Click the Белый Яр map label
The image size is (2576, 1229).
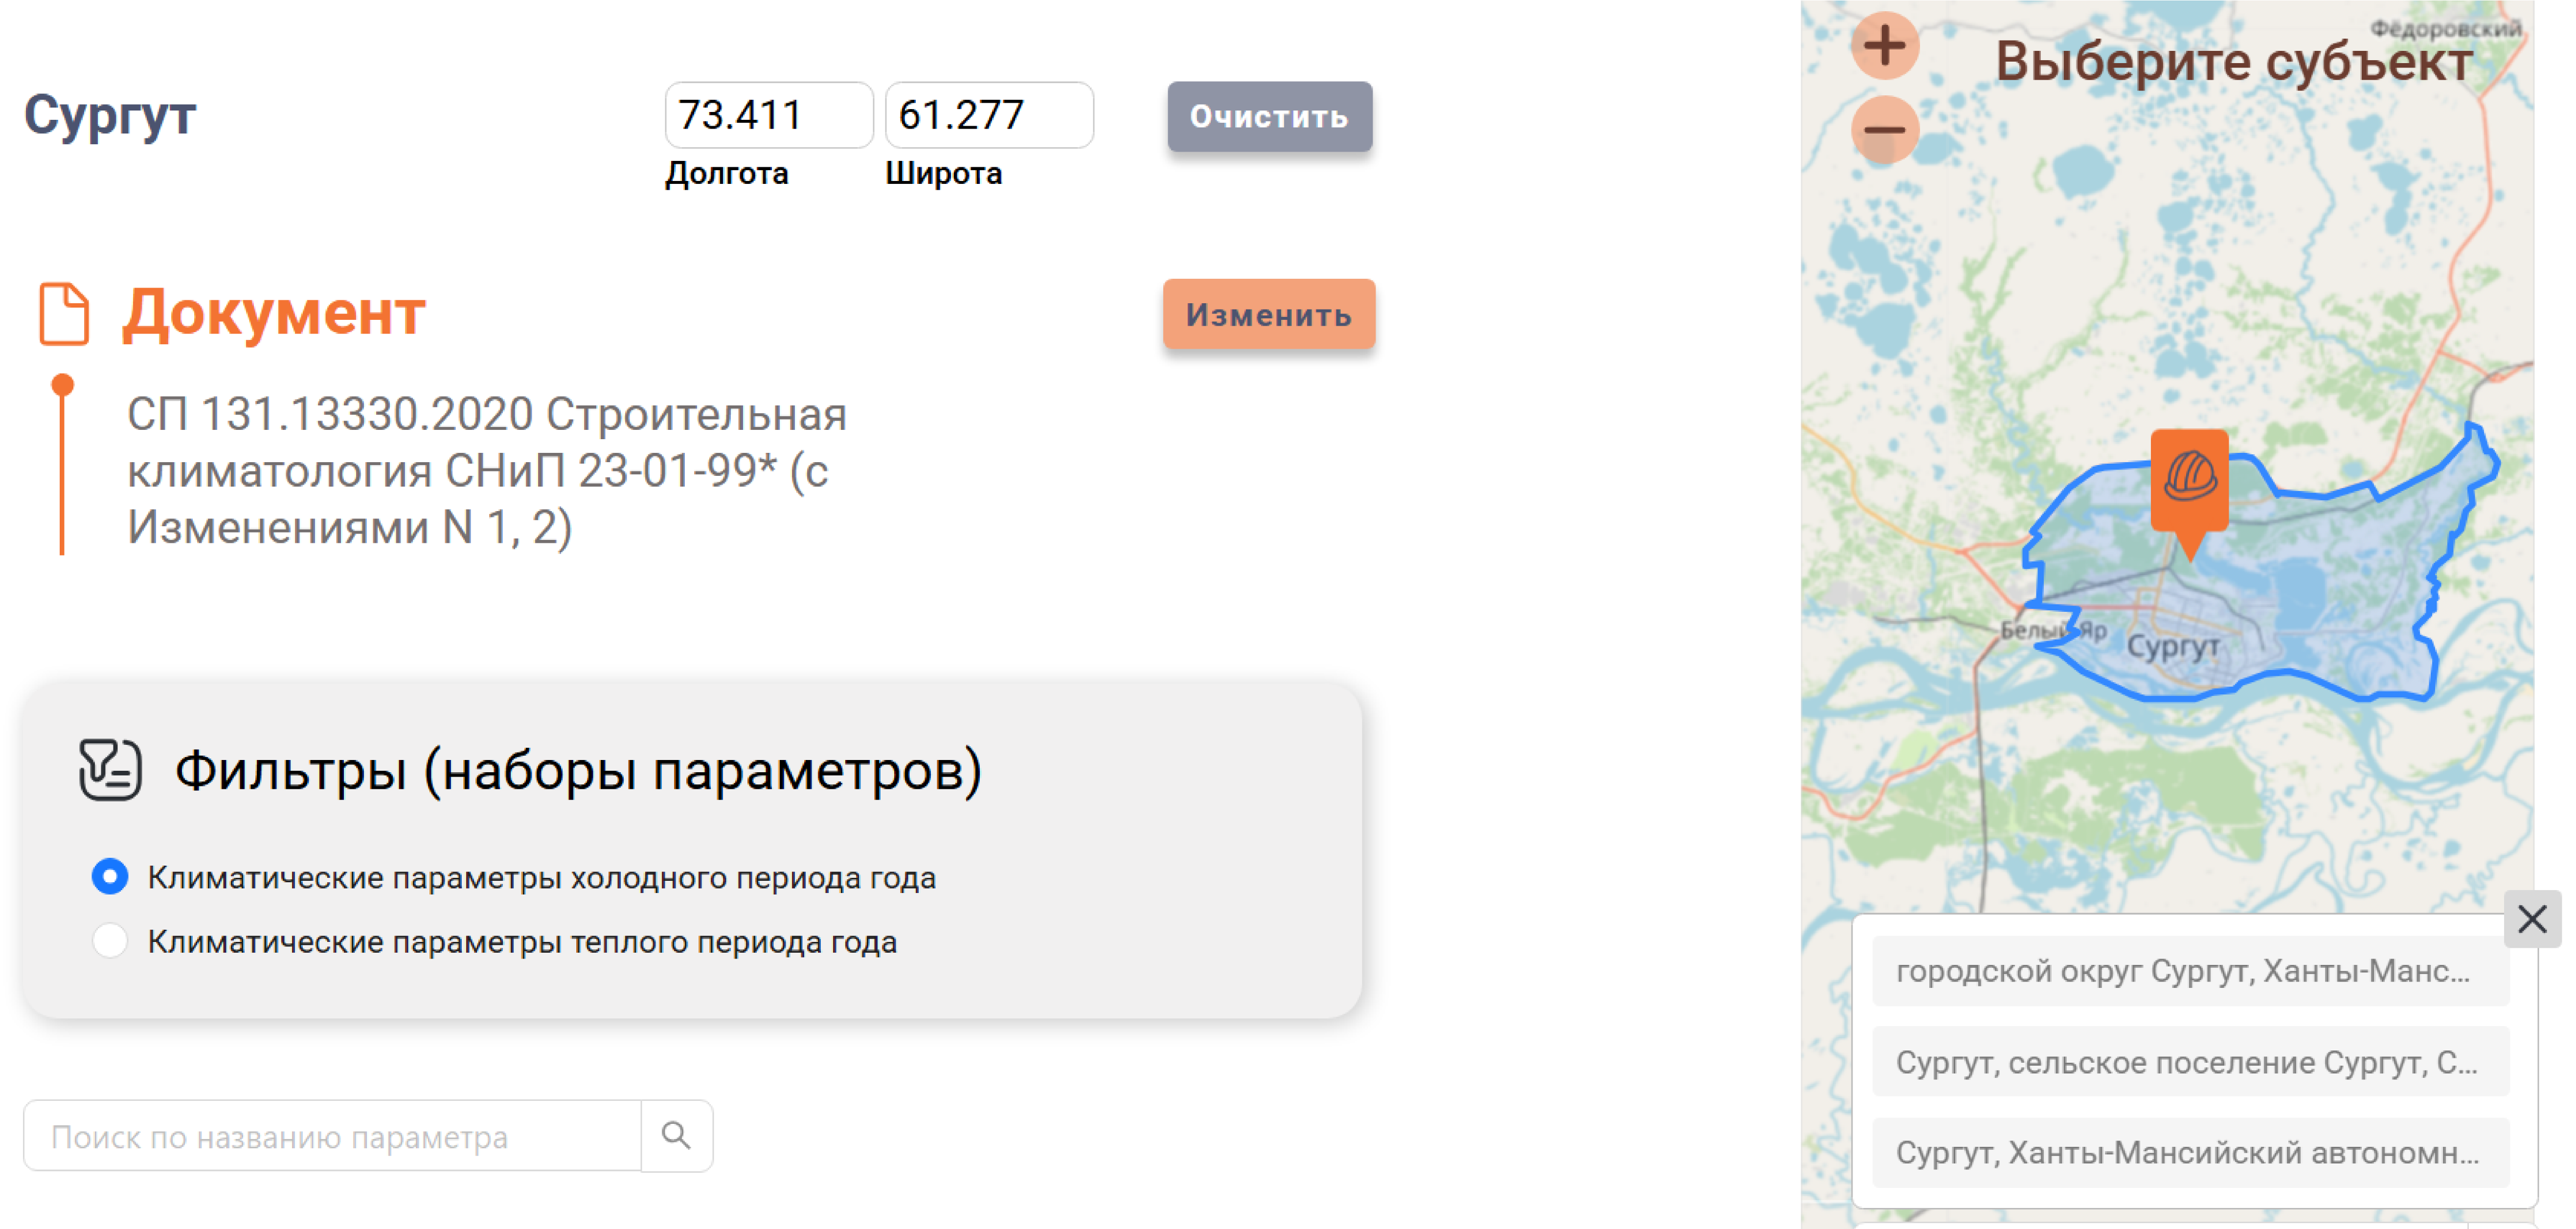pos(2052,630)
